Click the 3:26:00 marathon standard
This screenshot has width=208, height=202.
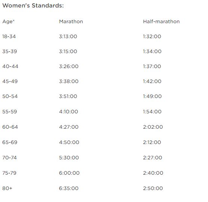click(69, 66)
